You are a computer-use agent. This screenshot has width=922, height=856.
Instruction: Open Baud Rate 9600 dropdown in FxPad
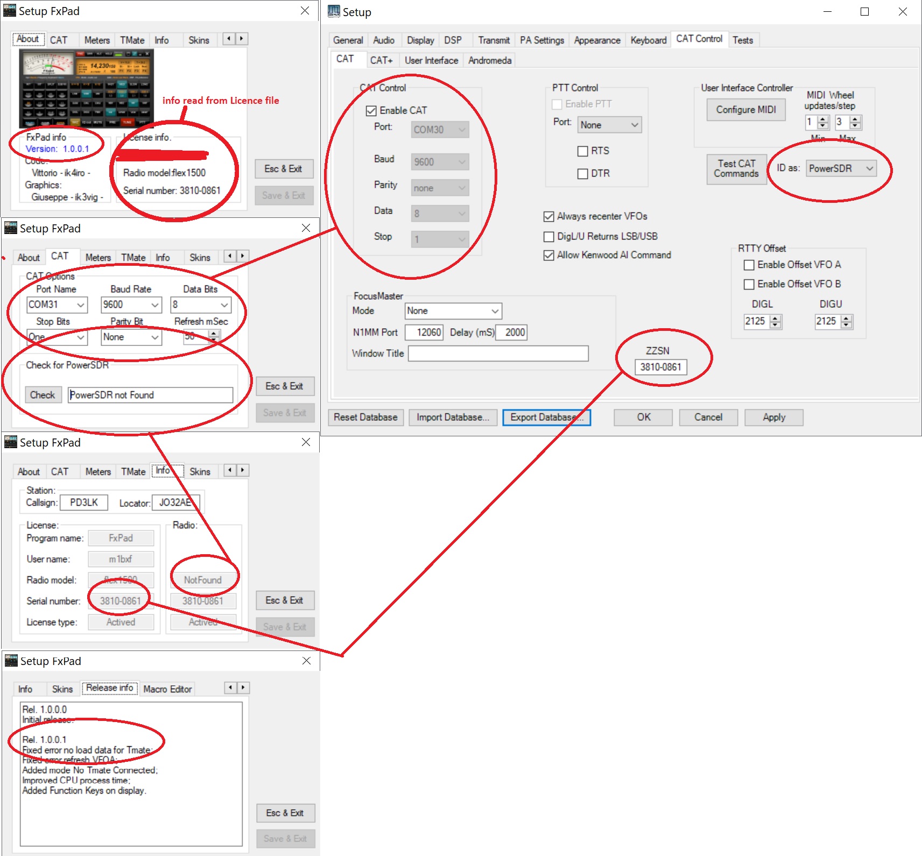click(x=131, y=305)
